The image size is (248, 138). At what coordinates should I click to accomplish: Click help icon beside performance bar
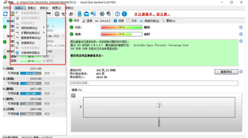(x=241, y=27)
